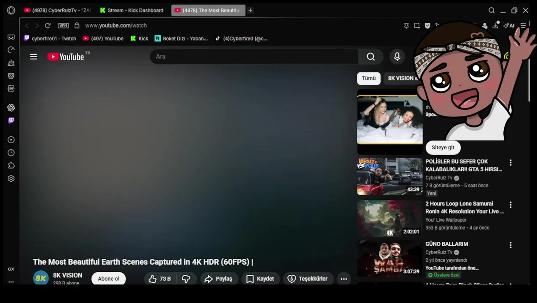The width and height of the screenshot is (537, 303).
Task: Open GX Cleaner broom sidebar icon
Action: 11,63
